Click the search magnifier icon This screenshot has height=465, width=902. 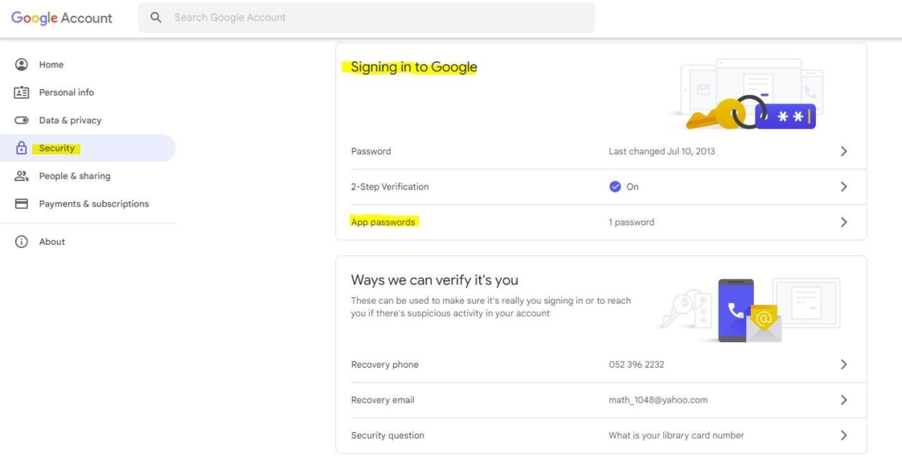click(157, 17)
